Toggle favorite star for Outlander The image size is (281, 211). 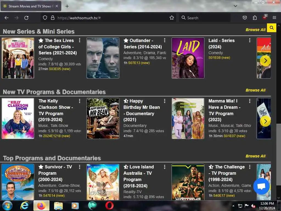click(x=126, y=41)
